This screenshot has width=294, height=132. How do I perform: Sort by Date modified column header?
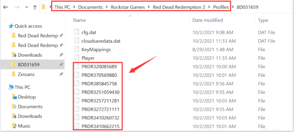208,20
